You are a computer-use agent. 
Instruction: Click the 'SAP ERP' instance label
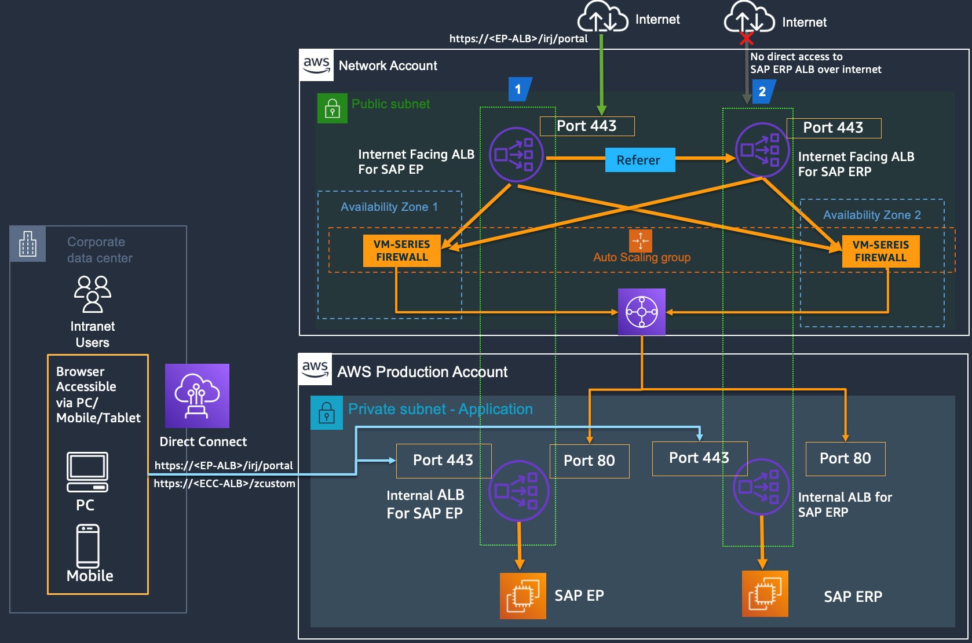tap(853, 597)
